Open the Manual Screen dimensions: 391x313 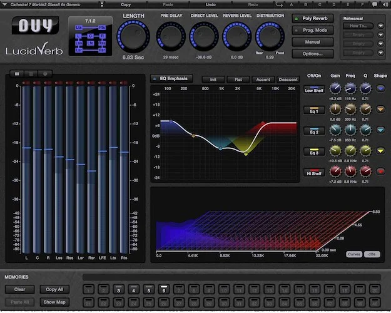pos(313,42)
